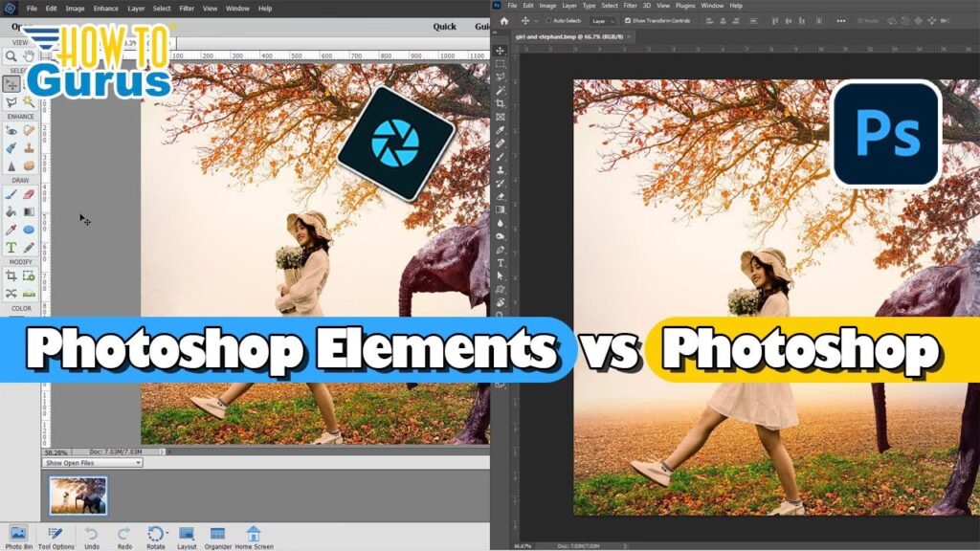The height and width of the screenshot is (551, 980).
Task: Click the Organizer button
Action: [217, 536]
